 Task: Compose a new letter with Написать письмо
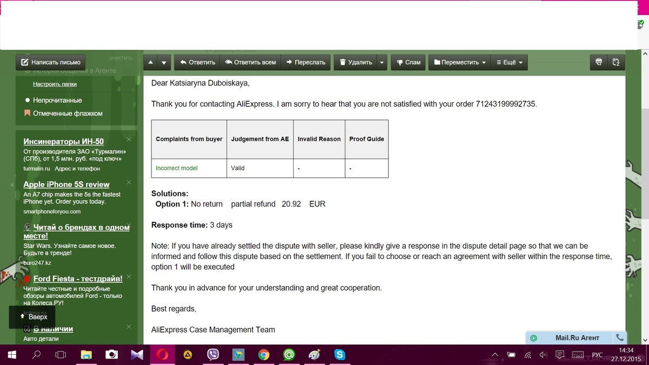(x=51, y=62)
